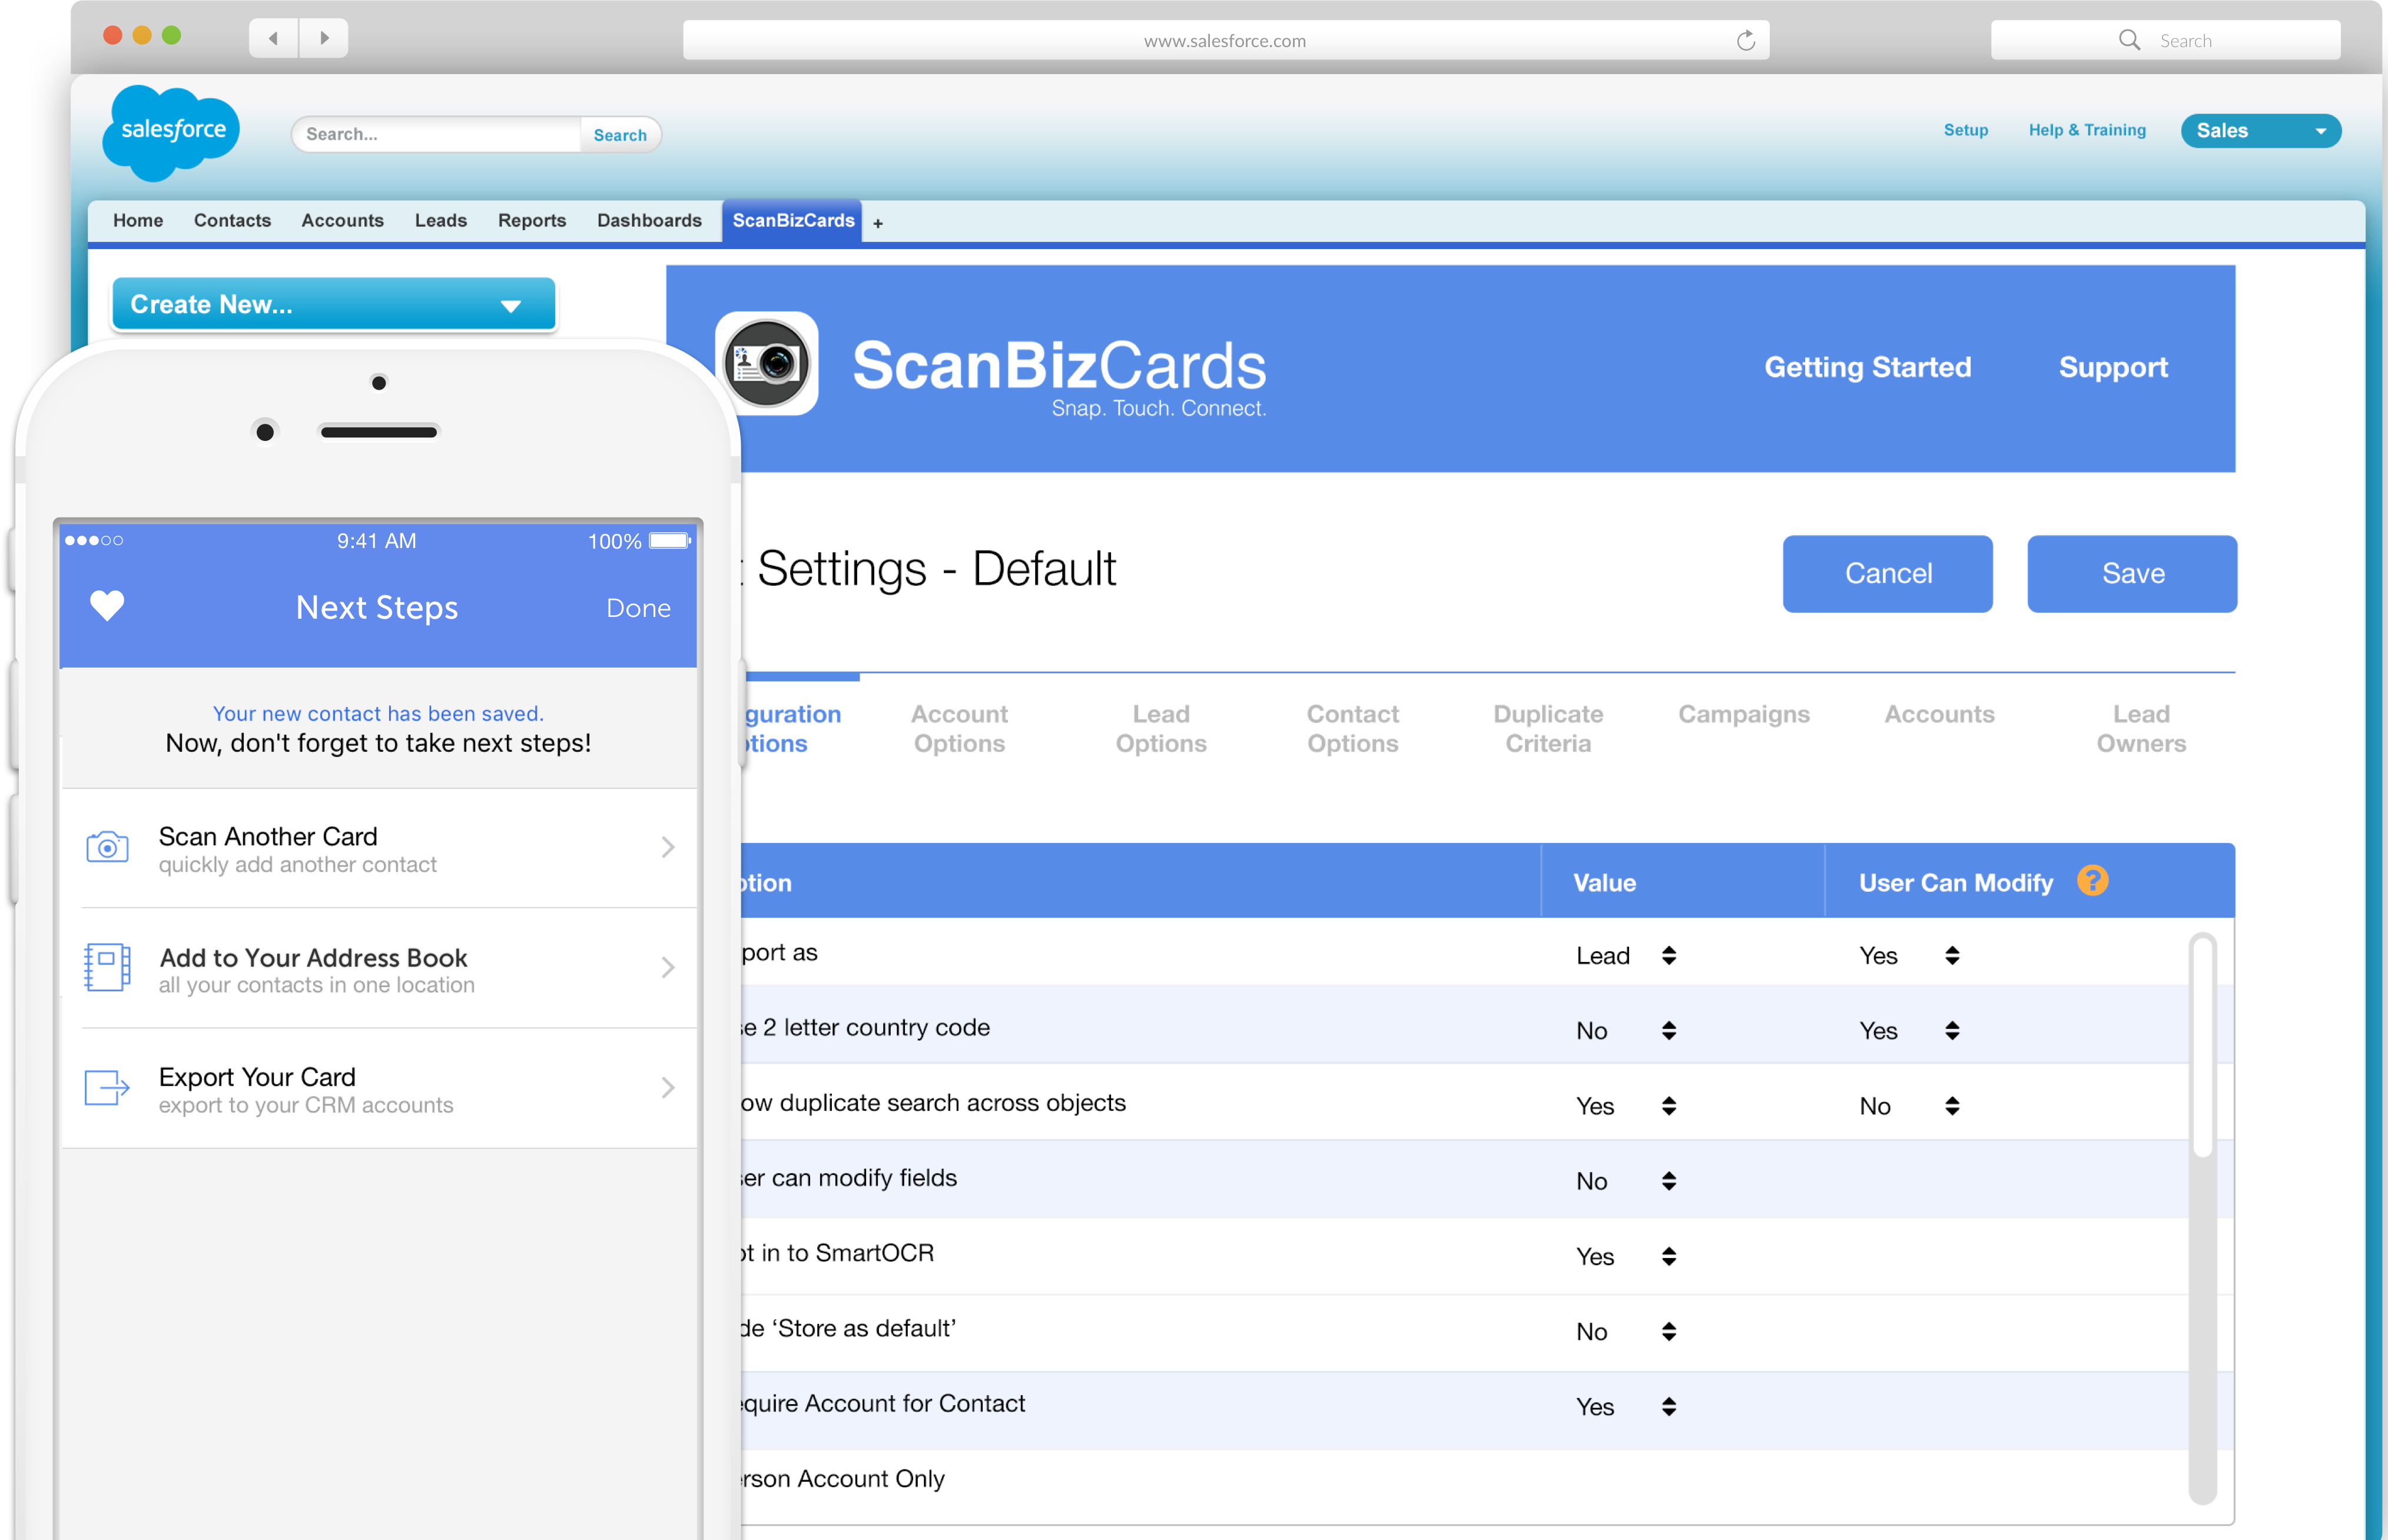Open the Home tab
The width and height of the screenshot is (2388, 1540).
point(138,220)
